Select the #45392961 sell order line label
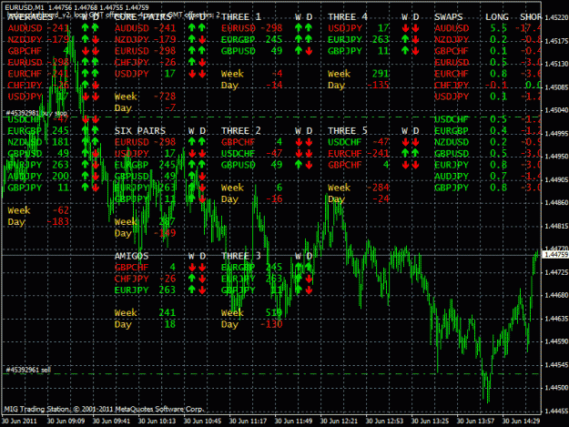The image size is (569, 427). pyautogui.click(x=28, y=370)
